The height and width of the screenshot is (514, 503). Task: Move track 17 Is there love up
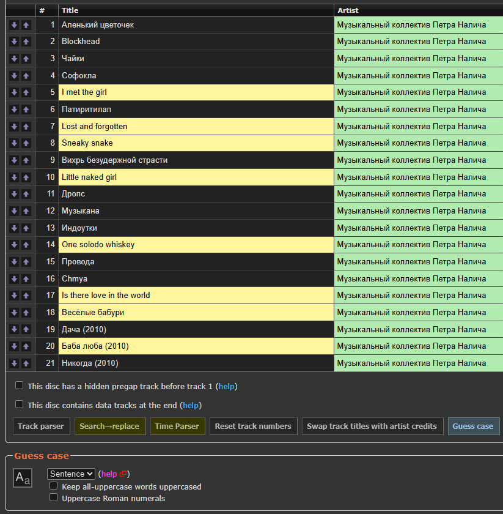tap(26, 296)
